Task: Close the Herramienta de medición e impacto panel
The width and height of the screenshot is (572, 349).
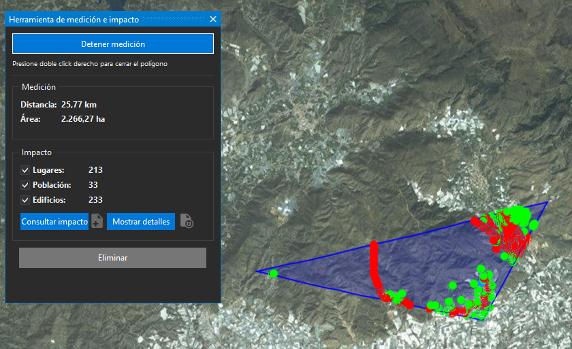Action: point(213,19)
